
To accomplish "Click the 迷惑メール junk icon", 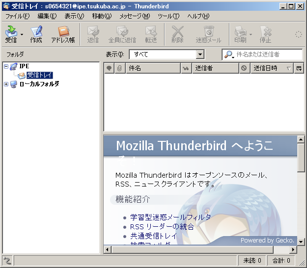I will 209,34.
